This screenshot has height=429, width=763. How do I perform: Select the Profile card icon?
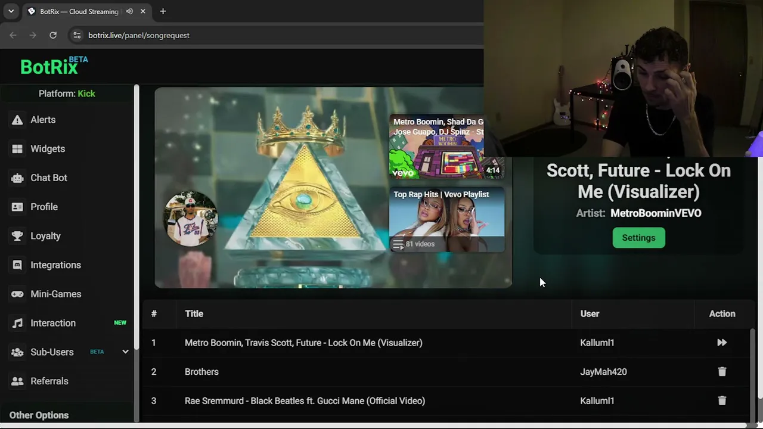17,207
